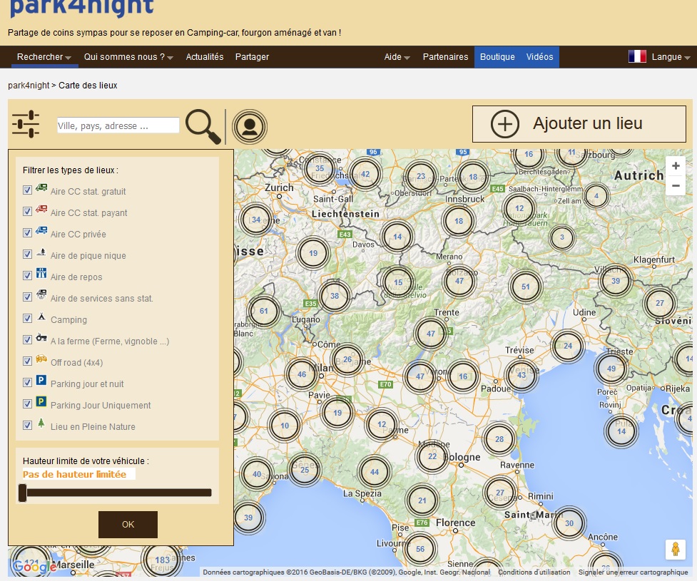Toggle A la ferme checkbox

tap(27, 340)
